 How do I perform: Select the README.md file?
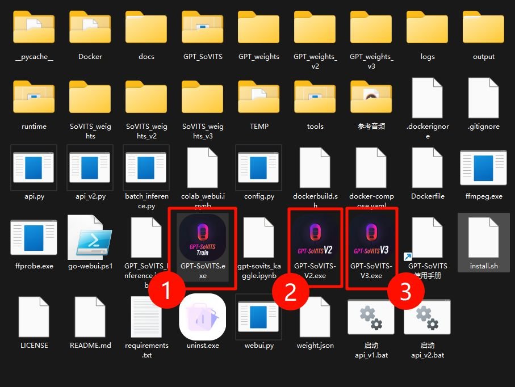click(x=90, y=317)
